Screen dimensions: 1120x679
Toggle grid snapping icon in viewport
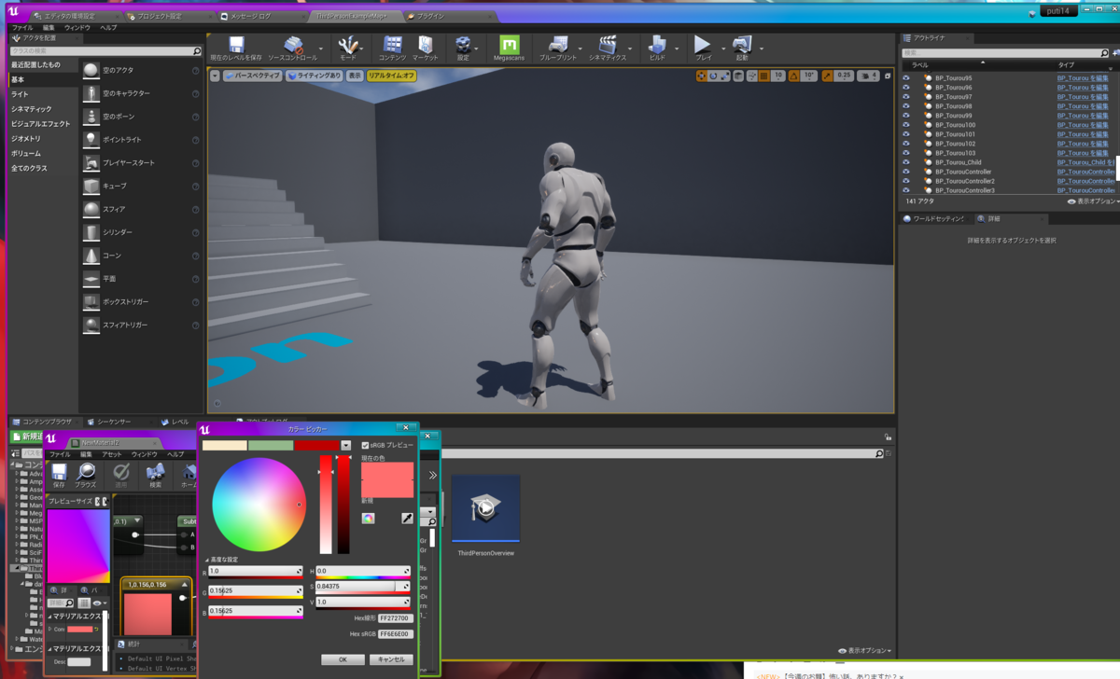(x=764, y=76)
